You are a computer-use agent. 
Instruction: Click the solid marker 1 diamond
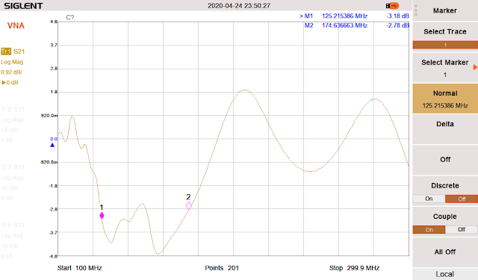(102, 216)
